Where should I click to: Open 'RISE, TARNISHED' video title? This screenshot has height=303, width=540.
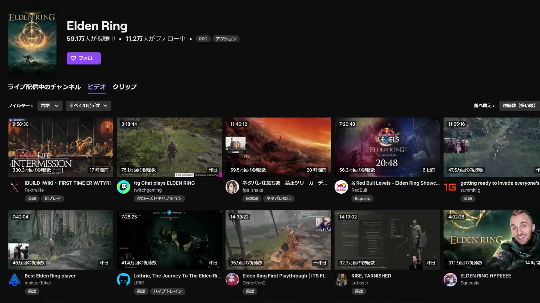tap(371, 276)
